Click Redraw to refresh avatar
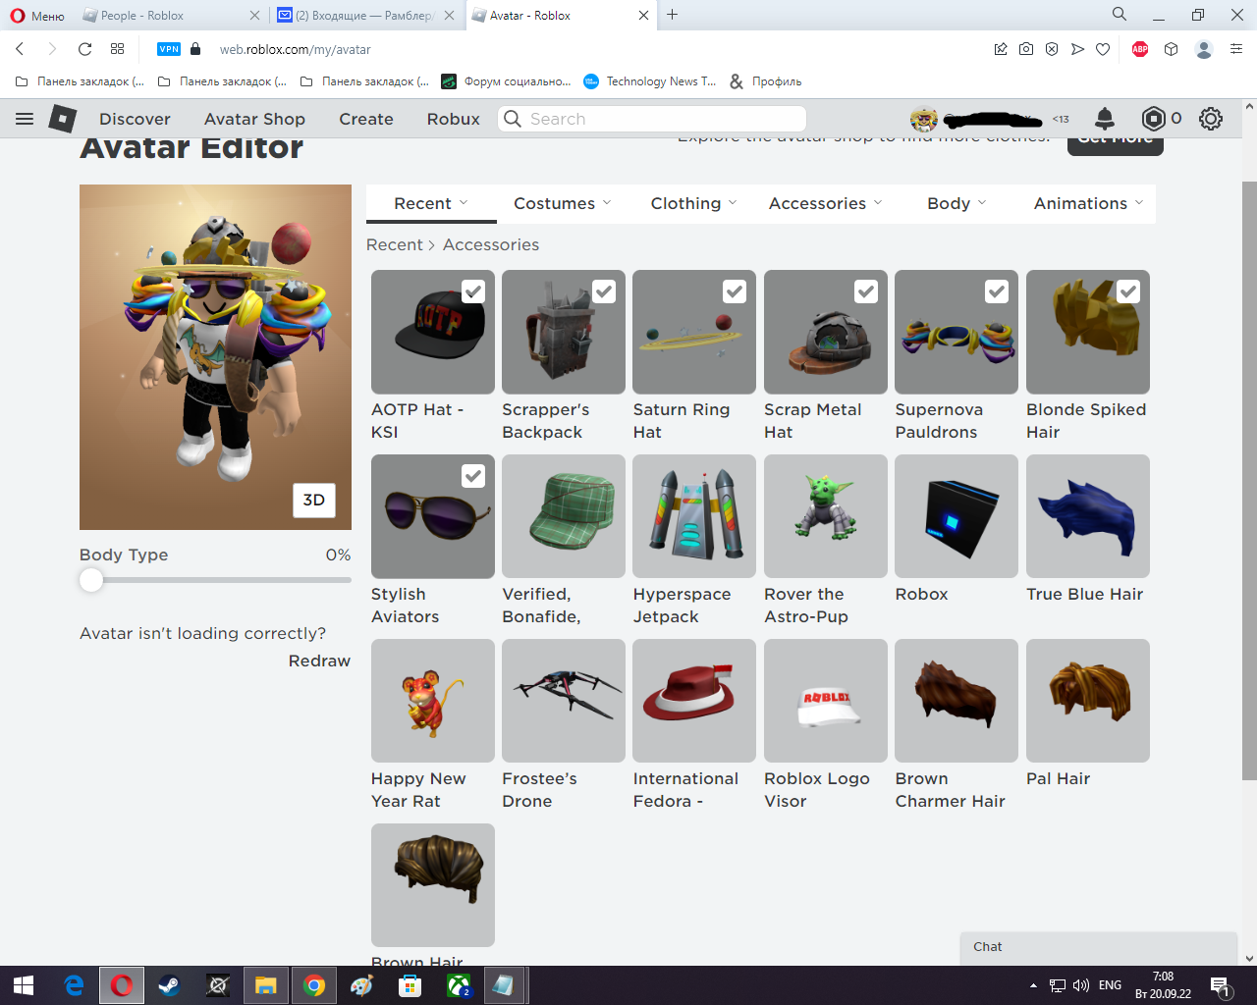The image size is (1257, 1005). pos(319,661)
